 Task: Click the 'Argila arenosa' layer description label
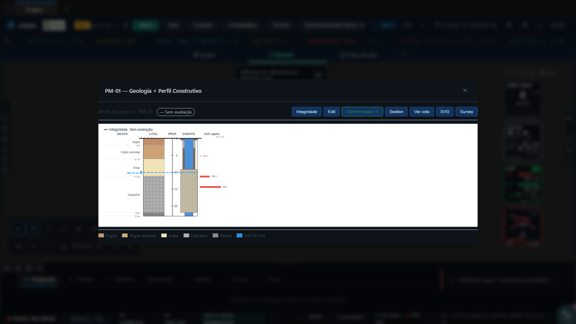tap(130, 152)
